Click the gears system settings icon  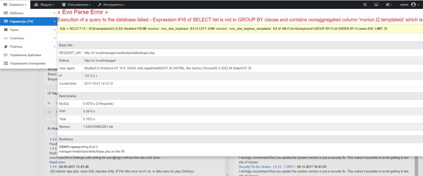pos(387,5)
